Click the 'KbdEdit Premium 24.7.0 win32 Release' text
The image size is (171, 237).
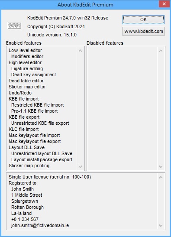pos(68,18)
